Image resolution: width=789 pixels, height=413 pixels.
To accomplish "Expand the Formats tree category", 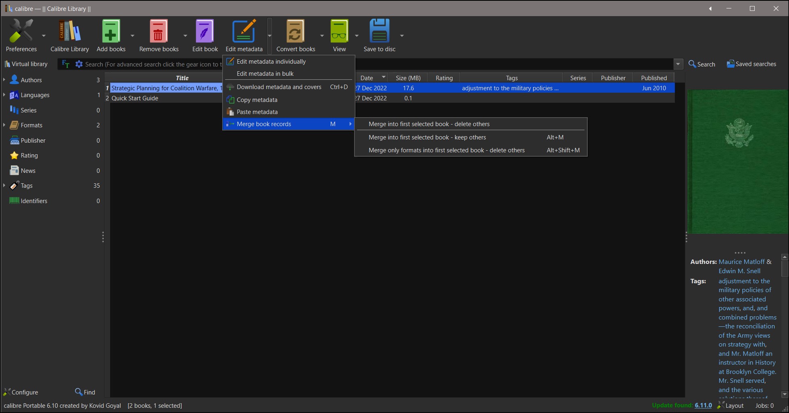I will point(4,125).
